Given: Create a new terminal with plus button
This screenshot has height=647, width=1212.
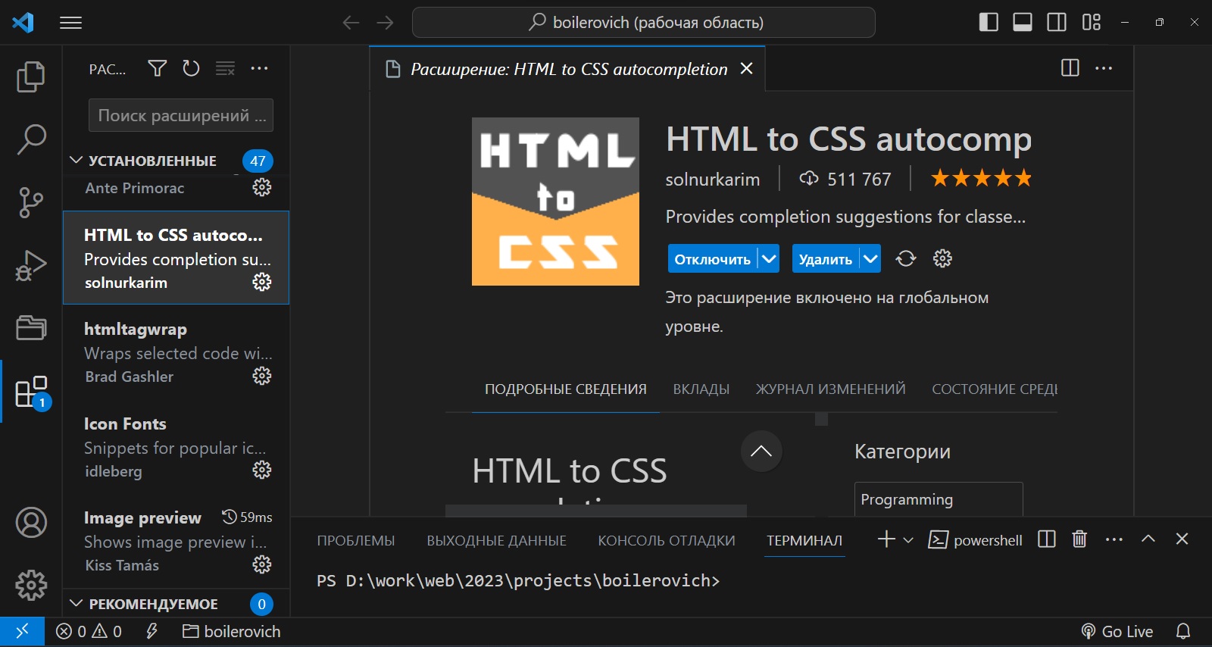Looking at the screenshot, I should [x=886, y=539].
